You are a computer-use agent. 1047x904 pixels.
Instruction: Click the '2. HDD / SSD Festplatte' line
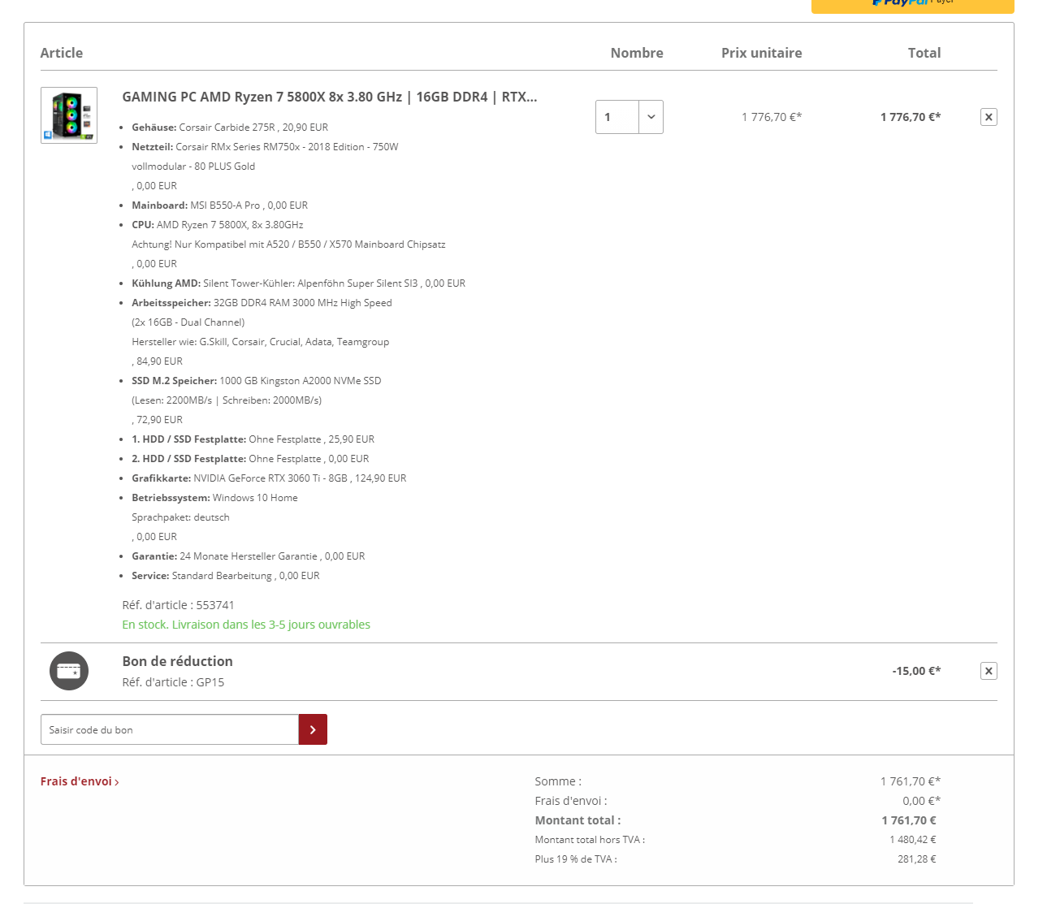coord(250,459)
